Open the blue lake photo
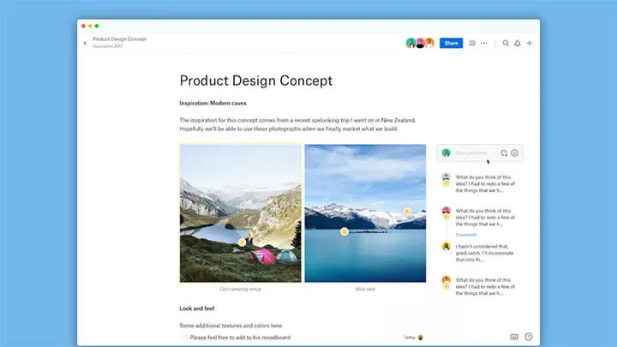The height and width of the screenshot is (347, 617). click(x=365, y=212)
